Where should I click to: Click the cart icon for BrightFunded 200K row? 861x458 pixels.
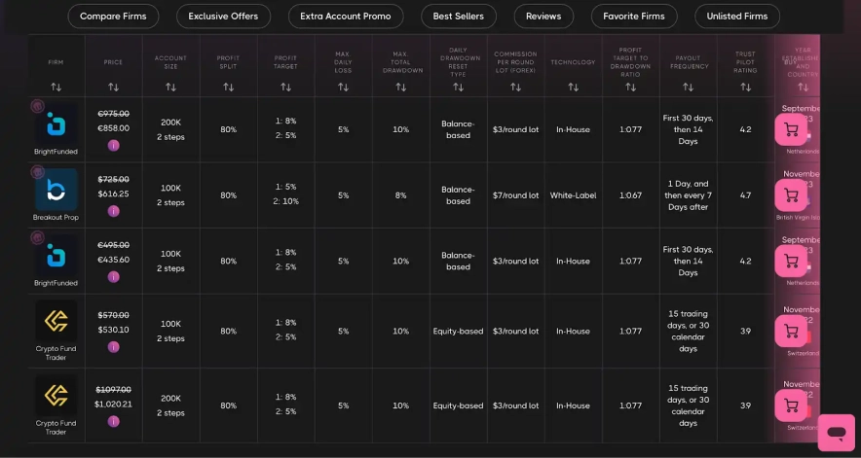click(791, 129)
